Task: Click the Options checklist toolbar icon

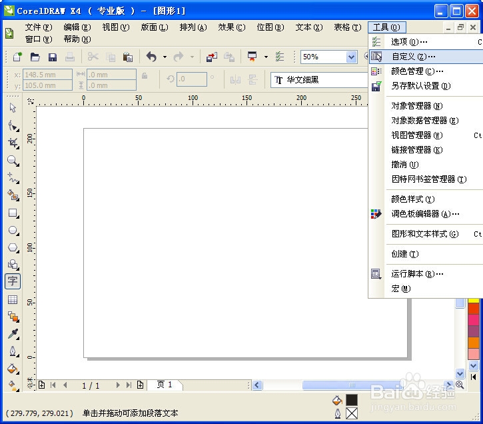Action: (280, 57)
